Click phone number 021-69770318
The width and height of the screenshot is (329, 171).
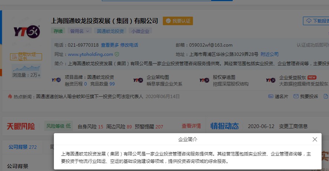tap(83, 45)
